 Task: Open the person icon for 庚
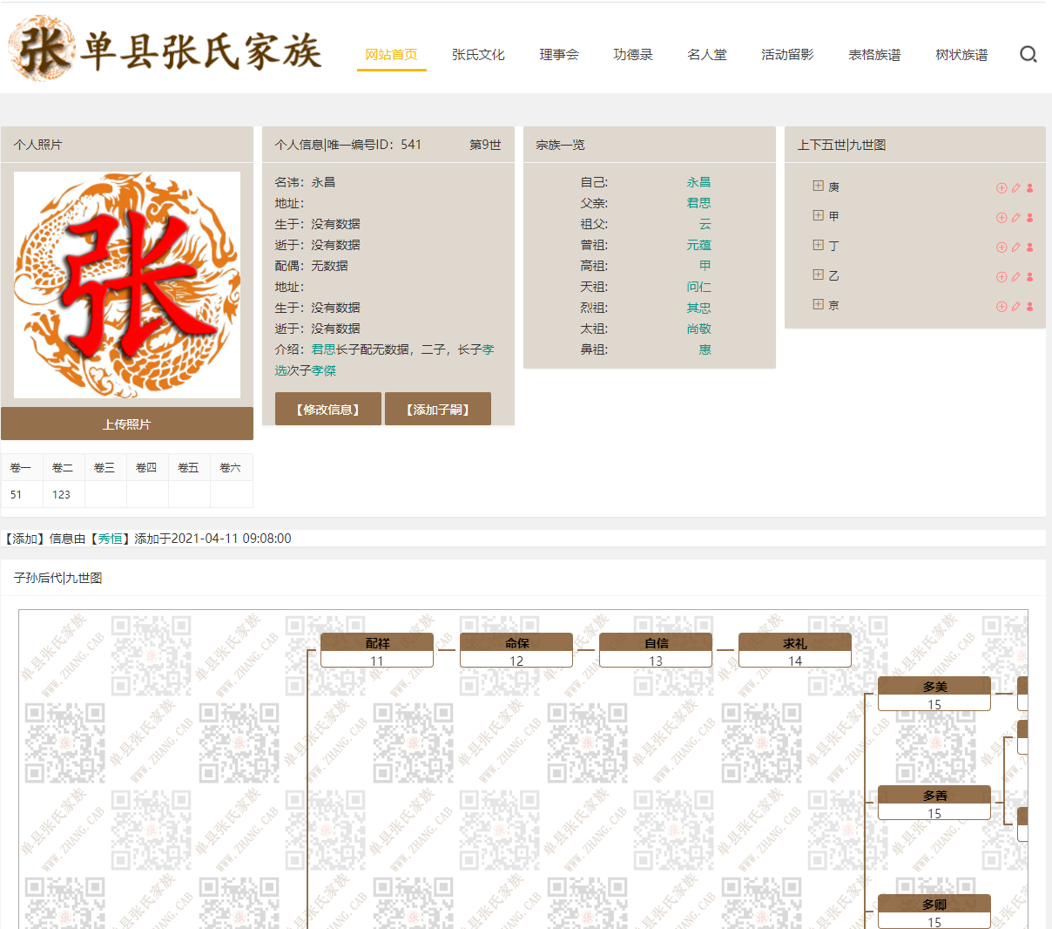click(1029, 187)
